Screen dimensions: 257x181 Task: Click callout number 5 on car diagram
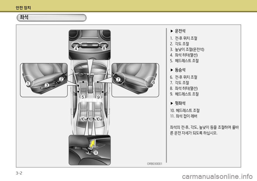(83, 97)
